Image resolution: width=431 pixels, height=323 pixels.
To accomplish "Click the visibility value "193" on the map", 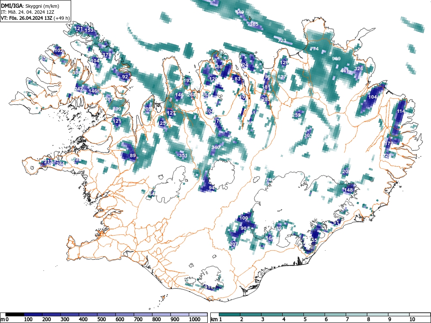I will click(187, 81).
